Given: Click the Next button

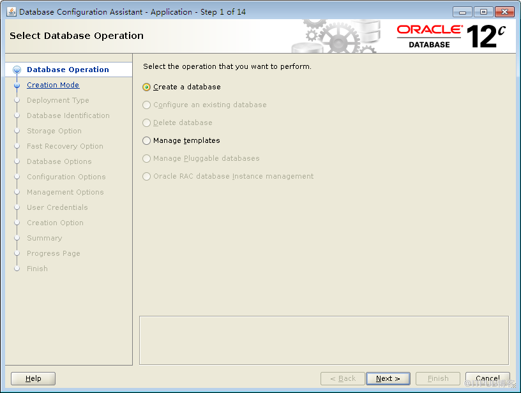Looking at the screenshot, I should pos(388,378).
